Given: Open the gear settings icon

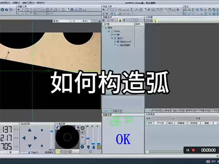Looking at the screenshot, I should (x=2, y=10).
